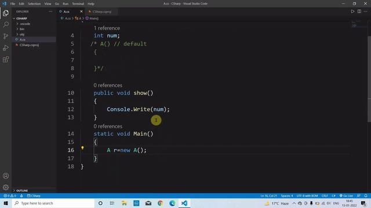Open the Manage gear icon
This screenshot has width=371, height=208.
6,187
